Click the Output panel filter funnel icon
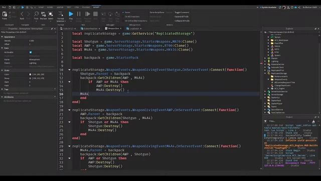The image size is (321, 181). pyautogui.click(x=265, y=121)
